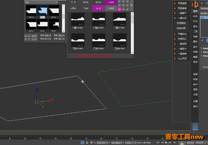Select the magenta alignment point radio
Image resolution: width=208 pixels, height=145 pixels.
[x=119, y=9]
